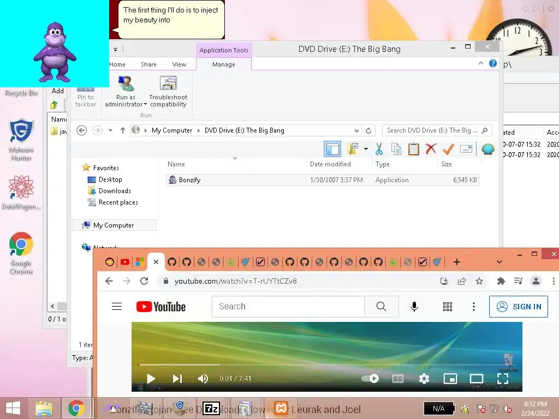Click the folder options icon in Explorer toolbar

tap(353, 149)
